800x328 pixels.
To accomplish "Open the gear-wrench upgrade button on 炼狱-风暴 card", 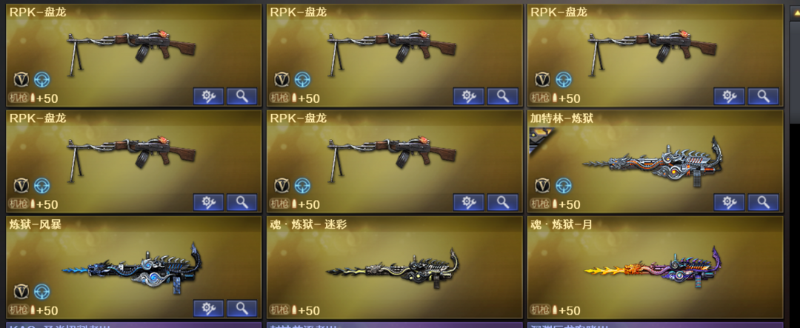I will click(x=208, y=308).
